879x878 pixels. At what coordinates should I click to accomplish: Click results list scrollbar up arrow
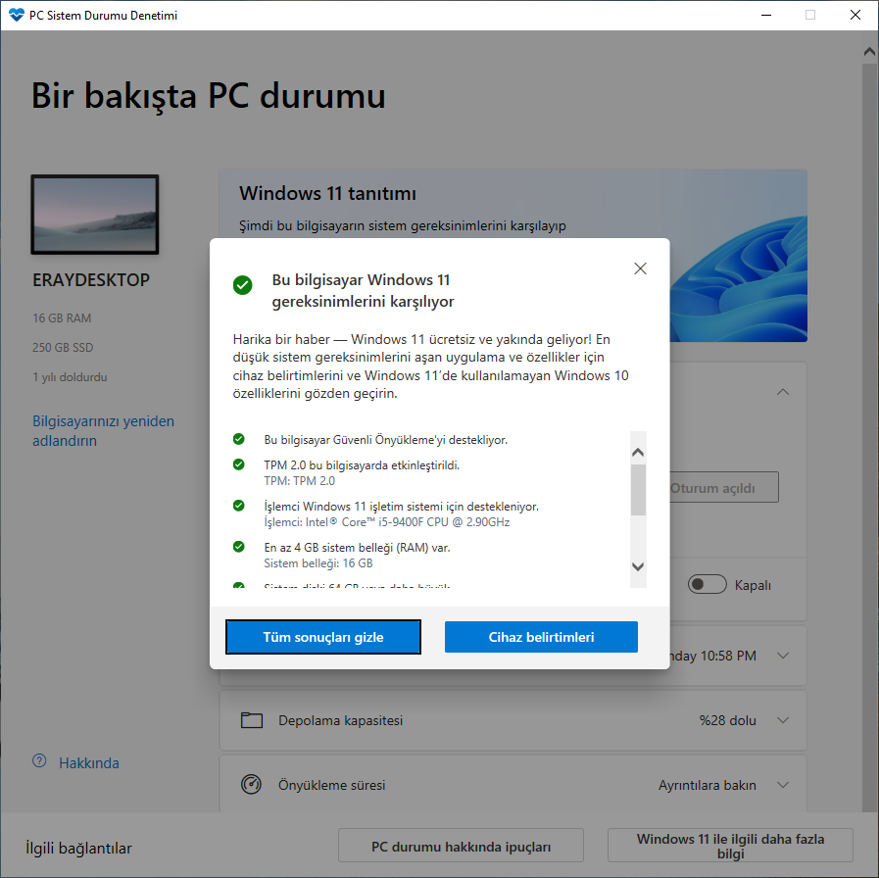tap(638, 452)
